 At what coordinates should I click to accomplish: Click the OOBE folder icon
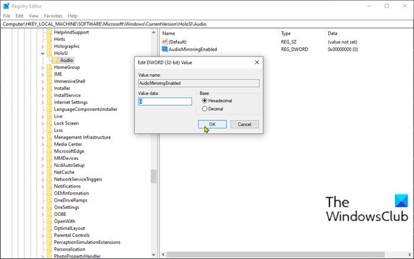point(49,214)
